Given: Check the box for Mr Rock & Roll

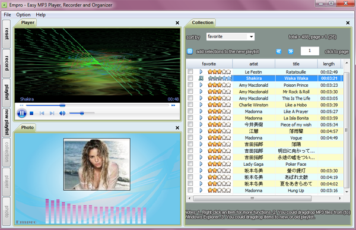Looking at the screenshot, I should pos(190,92).
